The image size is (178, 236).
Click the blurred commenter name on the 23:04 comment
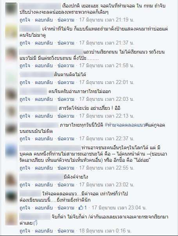30,193
